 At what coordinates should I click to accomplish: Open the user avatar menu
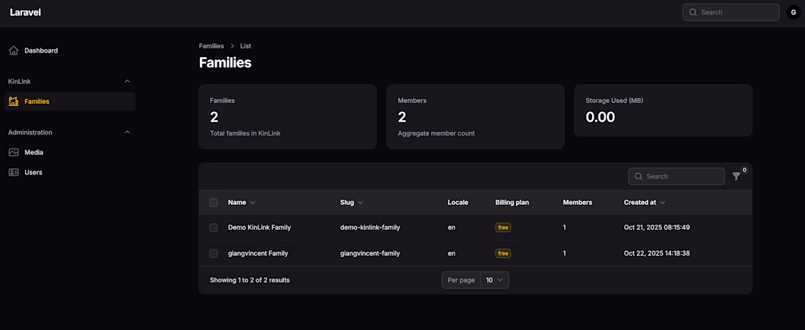coord(793,12)
